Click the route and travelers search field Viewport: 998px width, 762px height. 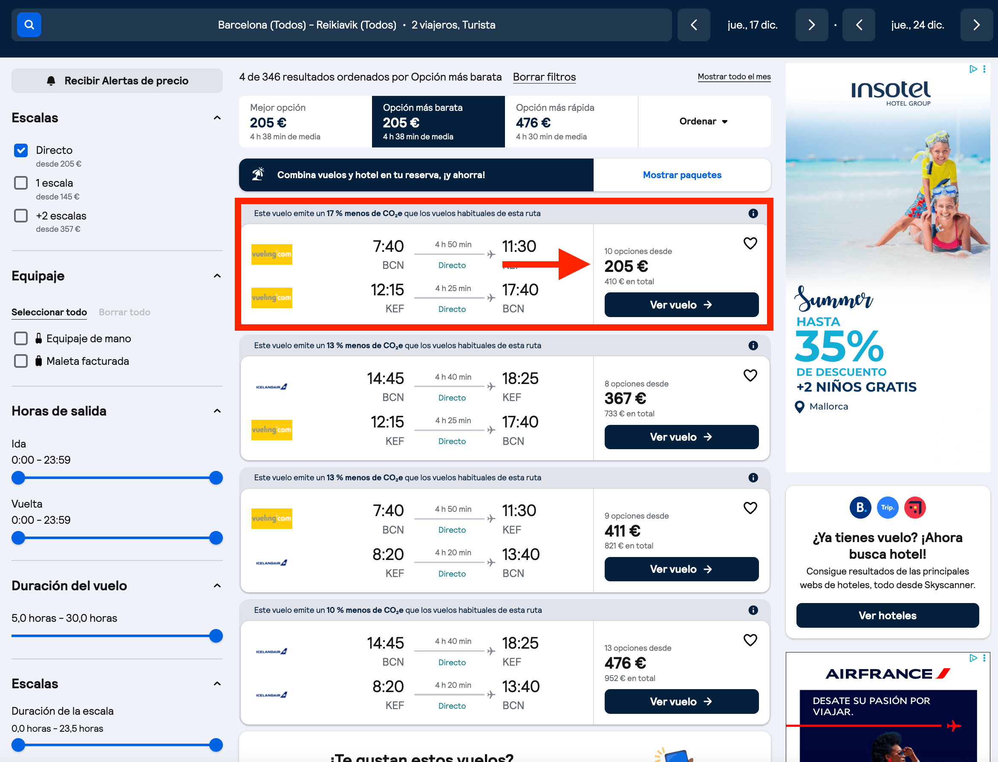point(356,25)
